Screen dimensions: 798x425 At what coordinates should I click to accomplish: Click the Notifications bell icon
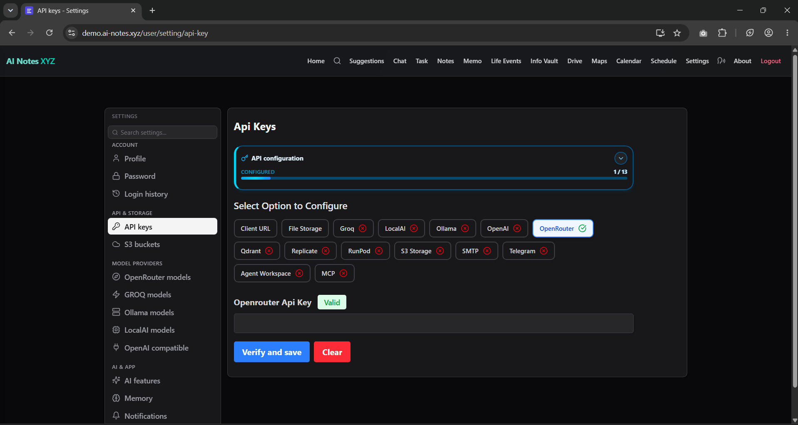[116, 415]
